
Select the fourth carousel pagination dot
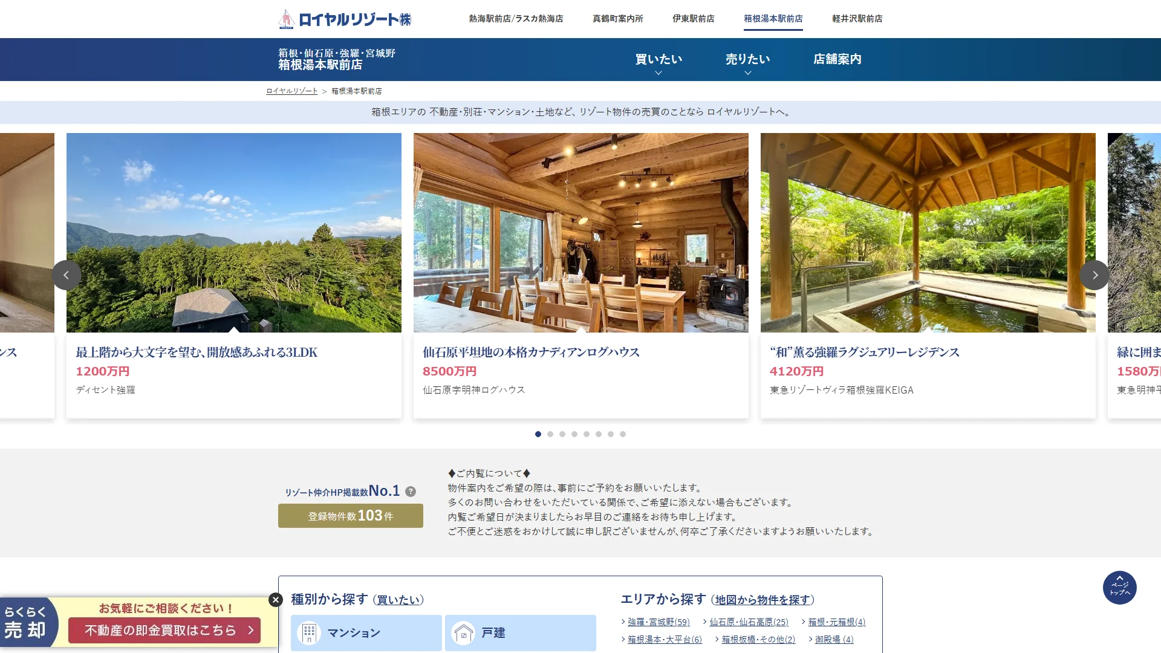coord(574,434)
